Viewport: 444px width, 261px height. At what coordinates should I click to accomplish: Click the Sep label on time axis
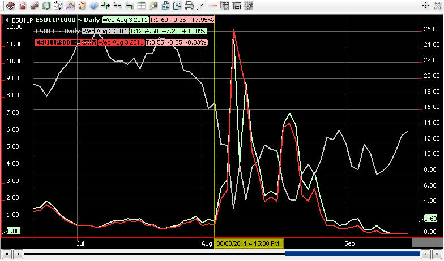coord(350,243)
